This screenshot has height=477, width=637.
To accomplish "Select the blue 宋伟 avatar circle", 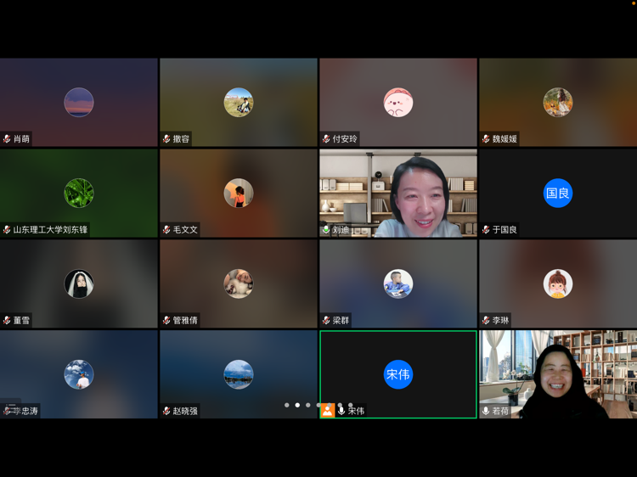I will pos(397,374).
